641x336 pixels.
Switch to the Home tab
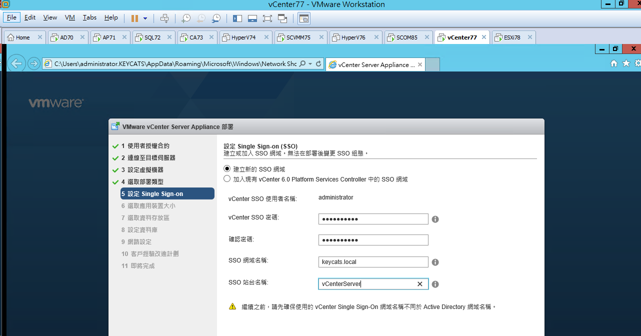(x=23, y=37)
